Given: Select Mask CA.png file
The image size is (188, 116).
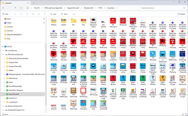Looking at the screenshot, I should 123,80.
